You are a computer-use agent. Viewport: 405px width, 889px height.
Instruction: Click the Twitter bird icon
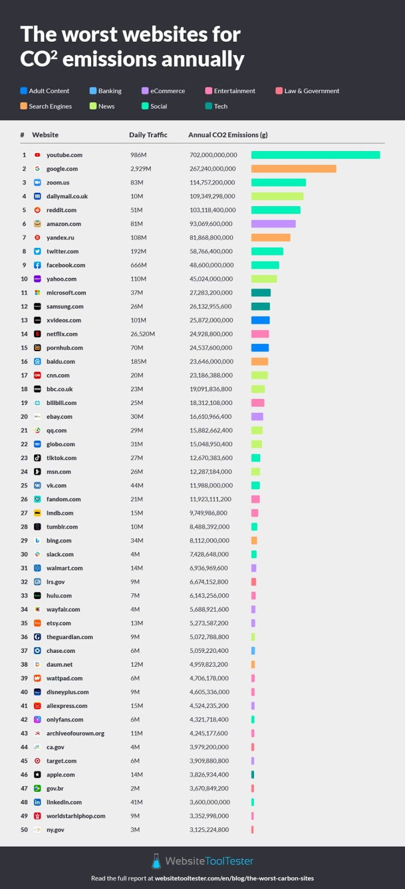pos(37,252)
